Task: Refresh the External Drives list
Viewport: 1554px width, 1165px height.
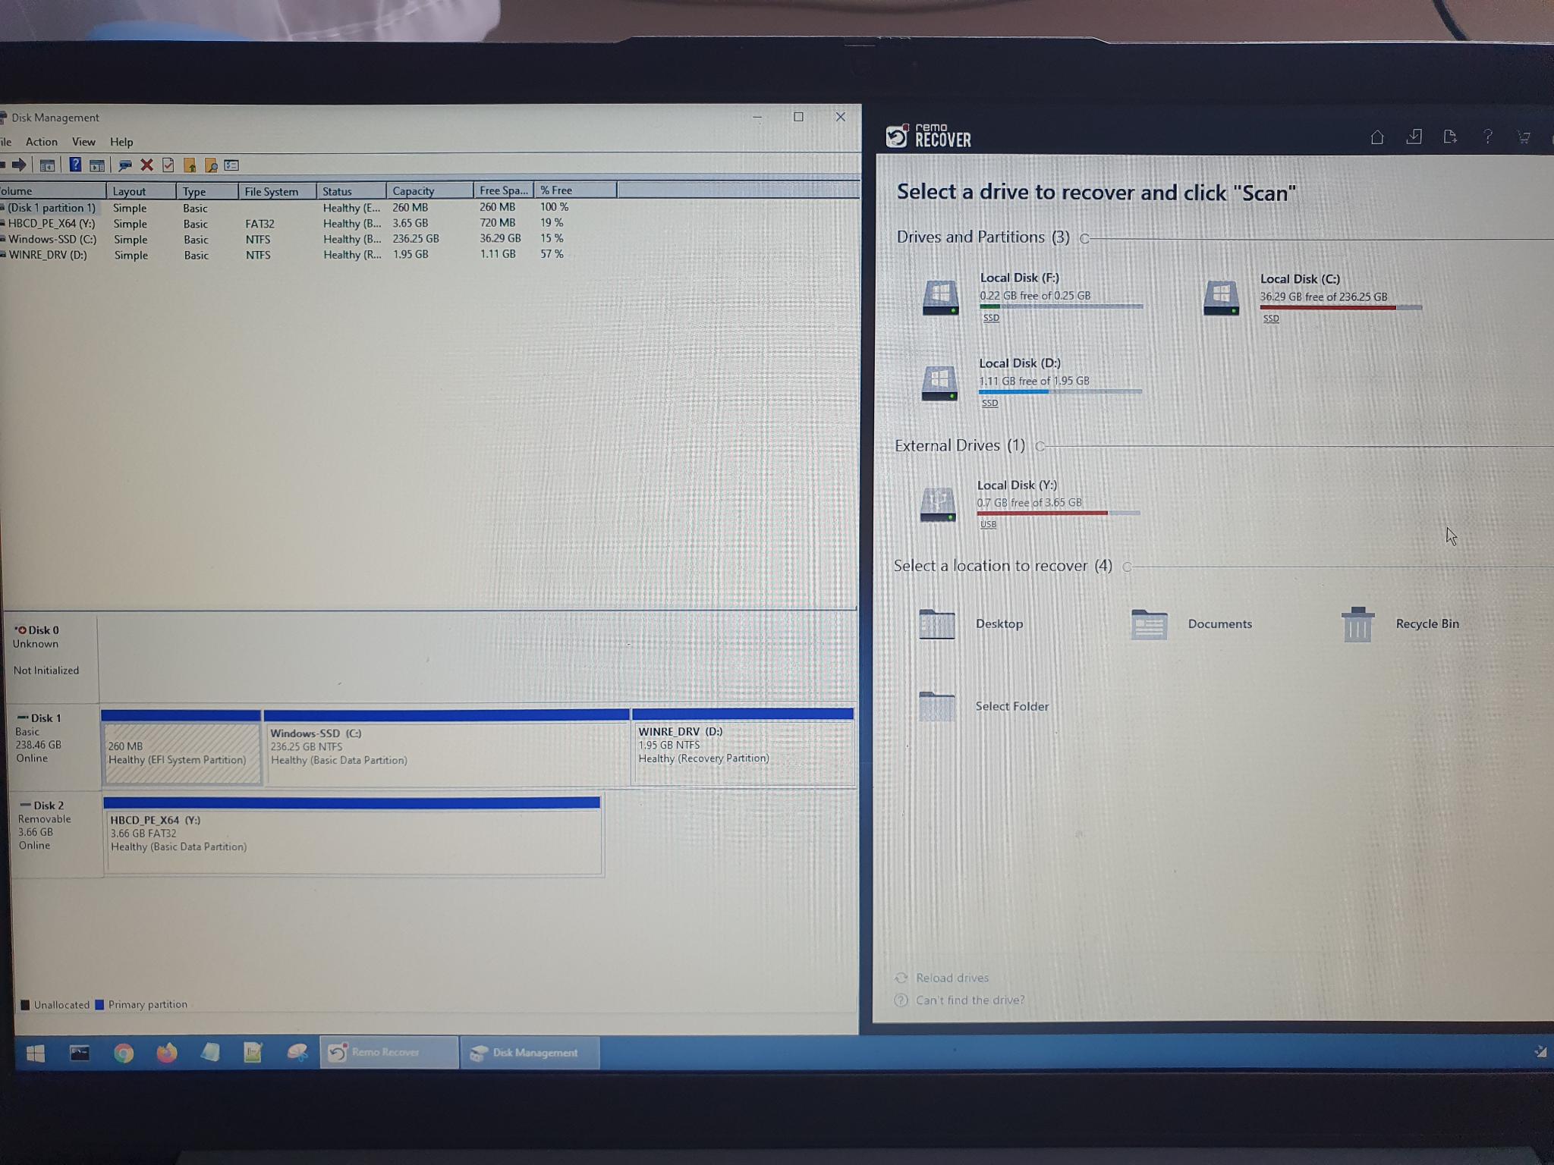Action: (1040, 447)
